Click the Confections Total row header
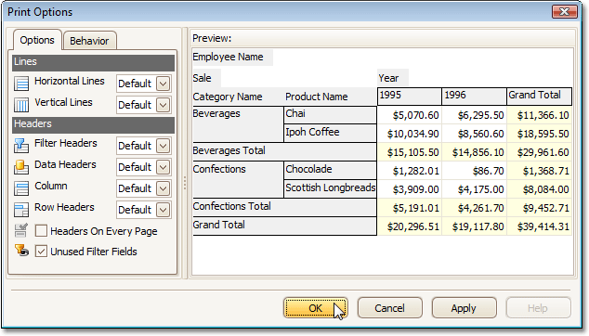Viewport: 589px width, 336px height. (284, 207)
